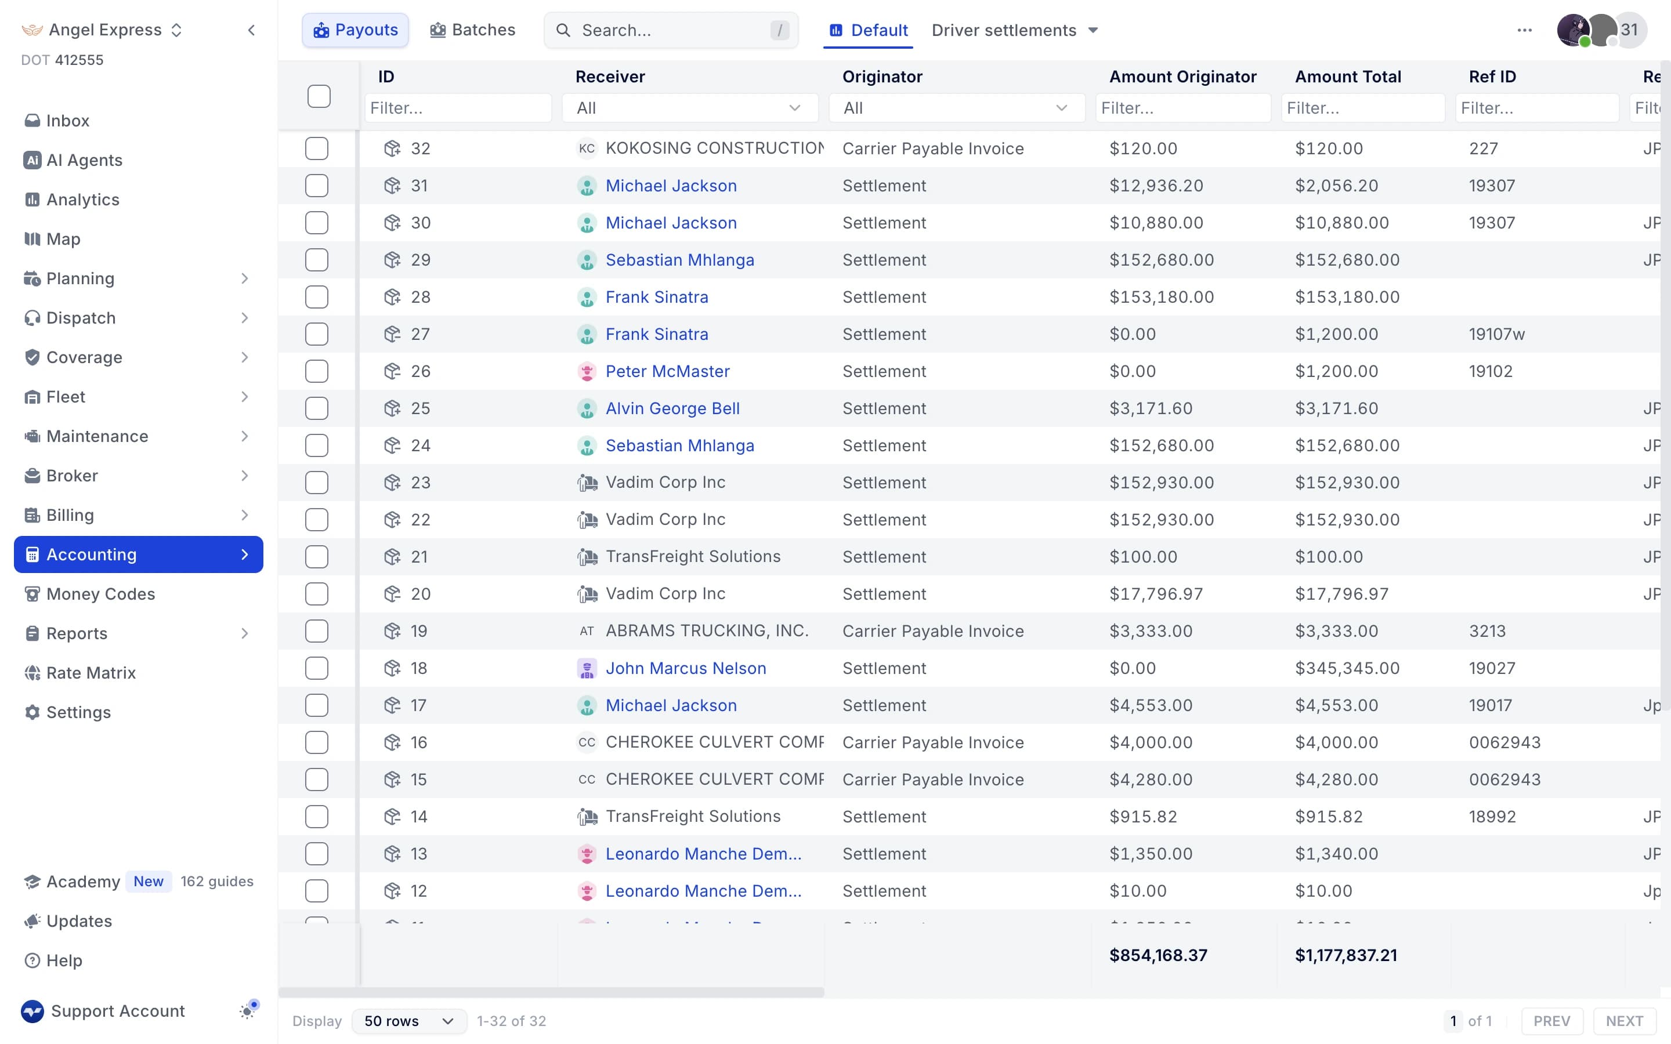Open the Accounting menu item
The width and height of the screenshot is (1671, 1044).
pos(138,554)
